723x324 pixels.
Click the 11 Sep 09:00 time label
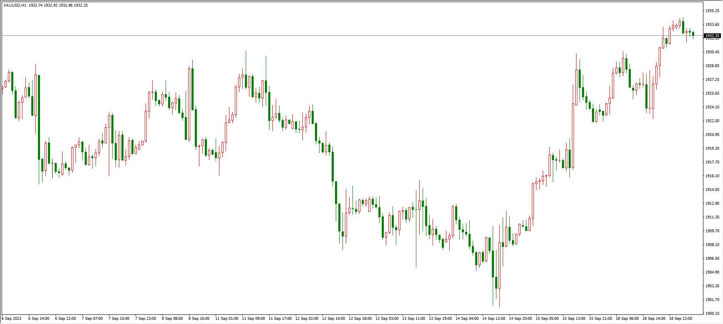click(x=253, y=319)
